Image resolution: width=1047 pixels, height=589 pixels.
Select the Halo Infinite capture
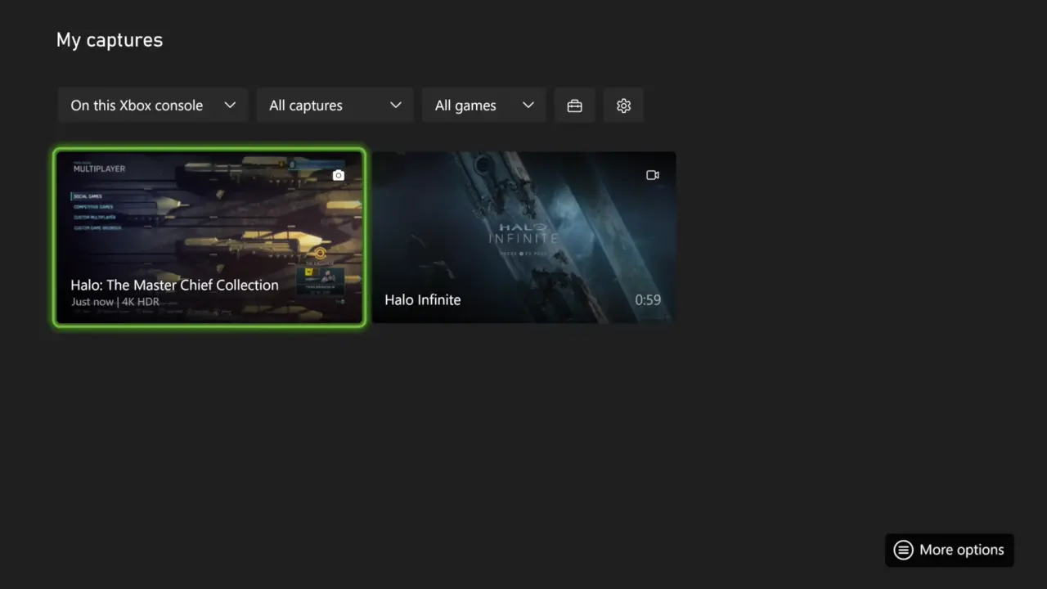click(523, 237)
